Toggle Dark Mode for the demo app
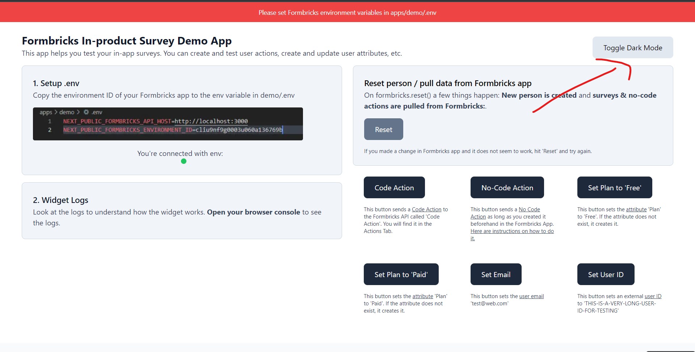The height and width of the screenshot is (352, 695). tap(633, 47)
